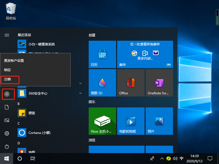Screen dimensions: 219x164
Task: Expand hidden tray icons with the up arrow
Action: (162, 159)
